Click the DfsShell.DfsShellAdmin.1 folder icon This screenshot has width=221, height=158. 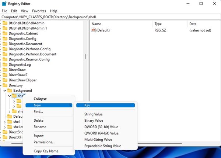[5, 28]
